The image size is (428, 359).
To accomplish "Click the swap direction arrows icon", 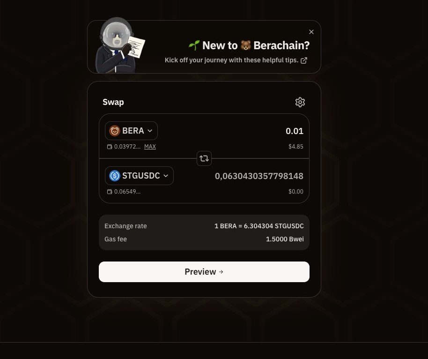I will [204, 158].
